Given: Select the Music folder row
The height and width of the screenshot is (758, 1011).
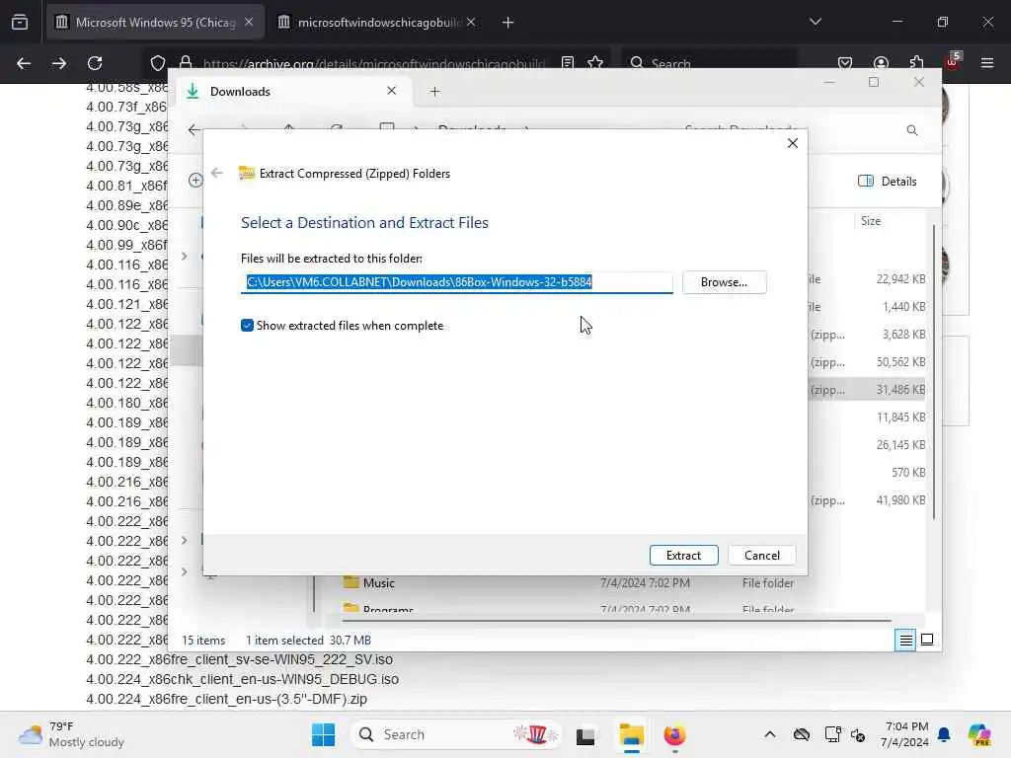Looking at the screenshot, I should tap(568, 582).
